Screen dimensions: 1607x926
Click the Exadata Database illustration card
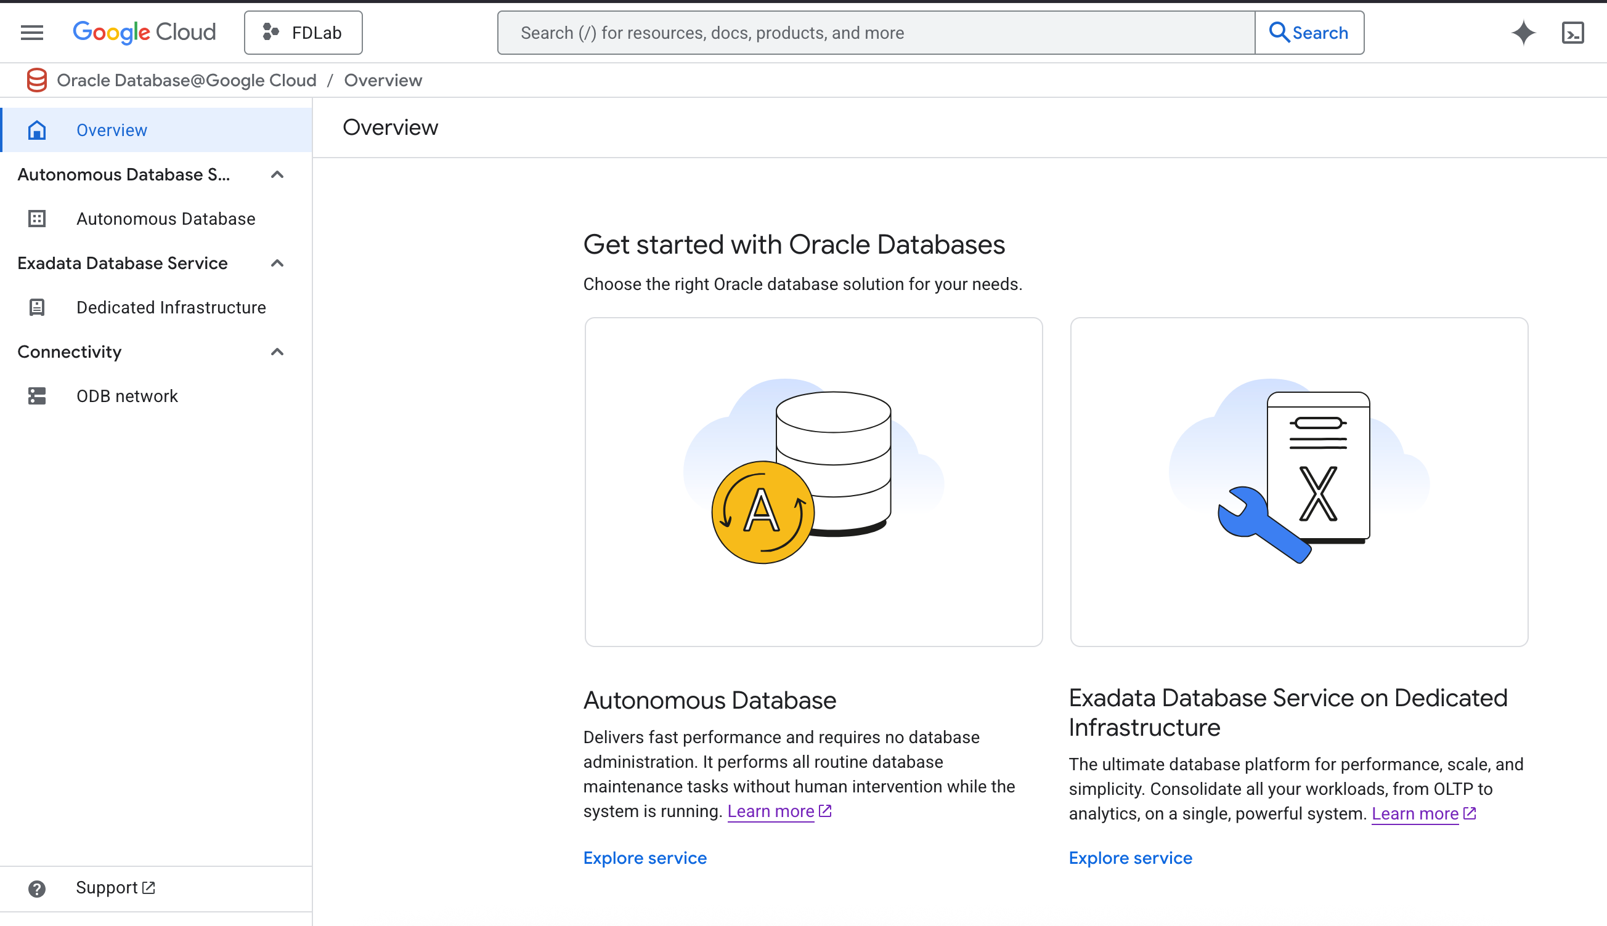click(1299, 482)
